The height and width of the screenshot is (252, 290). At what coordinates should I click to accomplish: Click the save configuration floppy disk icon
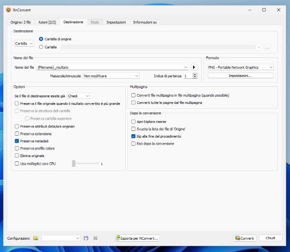86,238
